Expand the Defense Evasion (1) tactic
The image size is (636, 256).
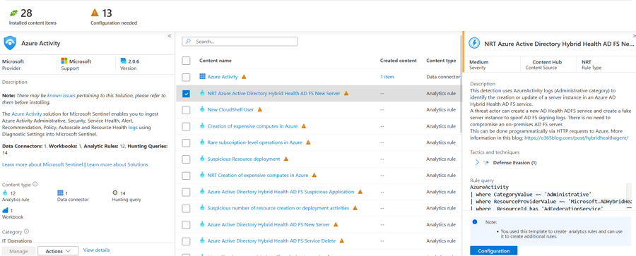coord(477,162)
